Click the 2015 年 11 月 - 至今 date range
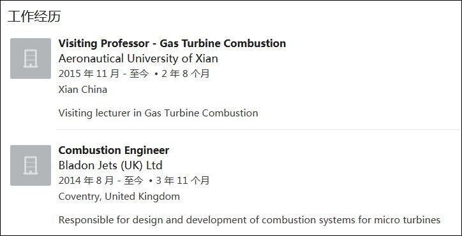The width and height of the screenshot is (462, 236). tap(104, 74)
